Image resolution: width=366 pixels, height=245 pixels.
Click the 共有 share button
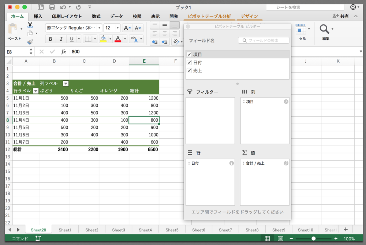point(340,16)
